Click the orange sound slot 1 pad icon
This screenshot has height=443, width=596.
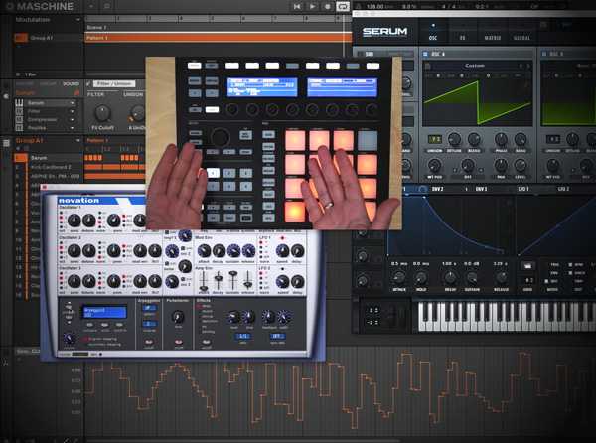click(x=21, y=157)
